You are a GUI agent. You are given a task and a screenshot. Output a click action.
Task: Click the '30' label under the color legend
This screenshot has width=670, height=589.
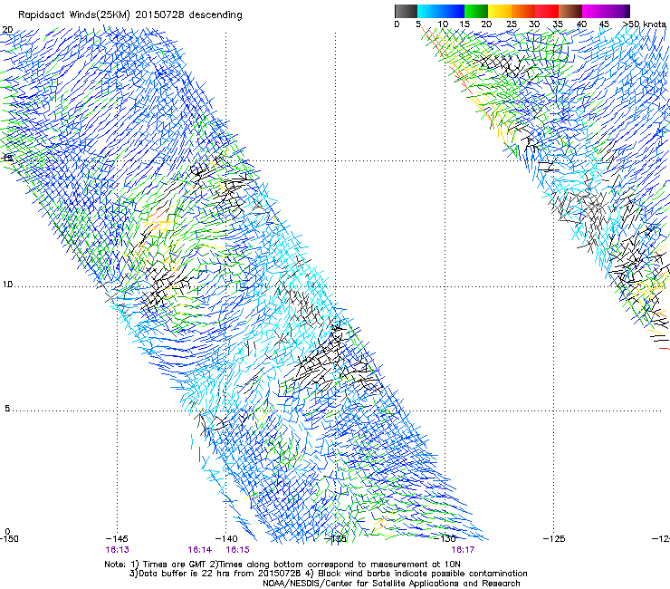point(534,24)
